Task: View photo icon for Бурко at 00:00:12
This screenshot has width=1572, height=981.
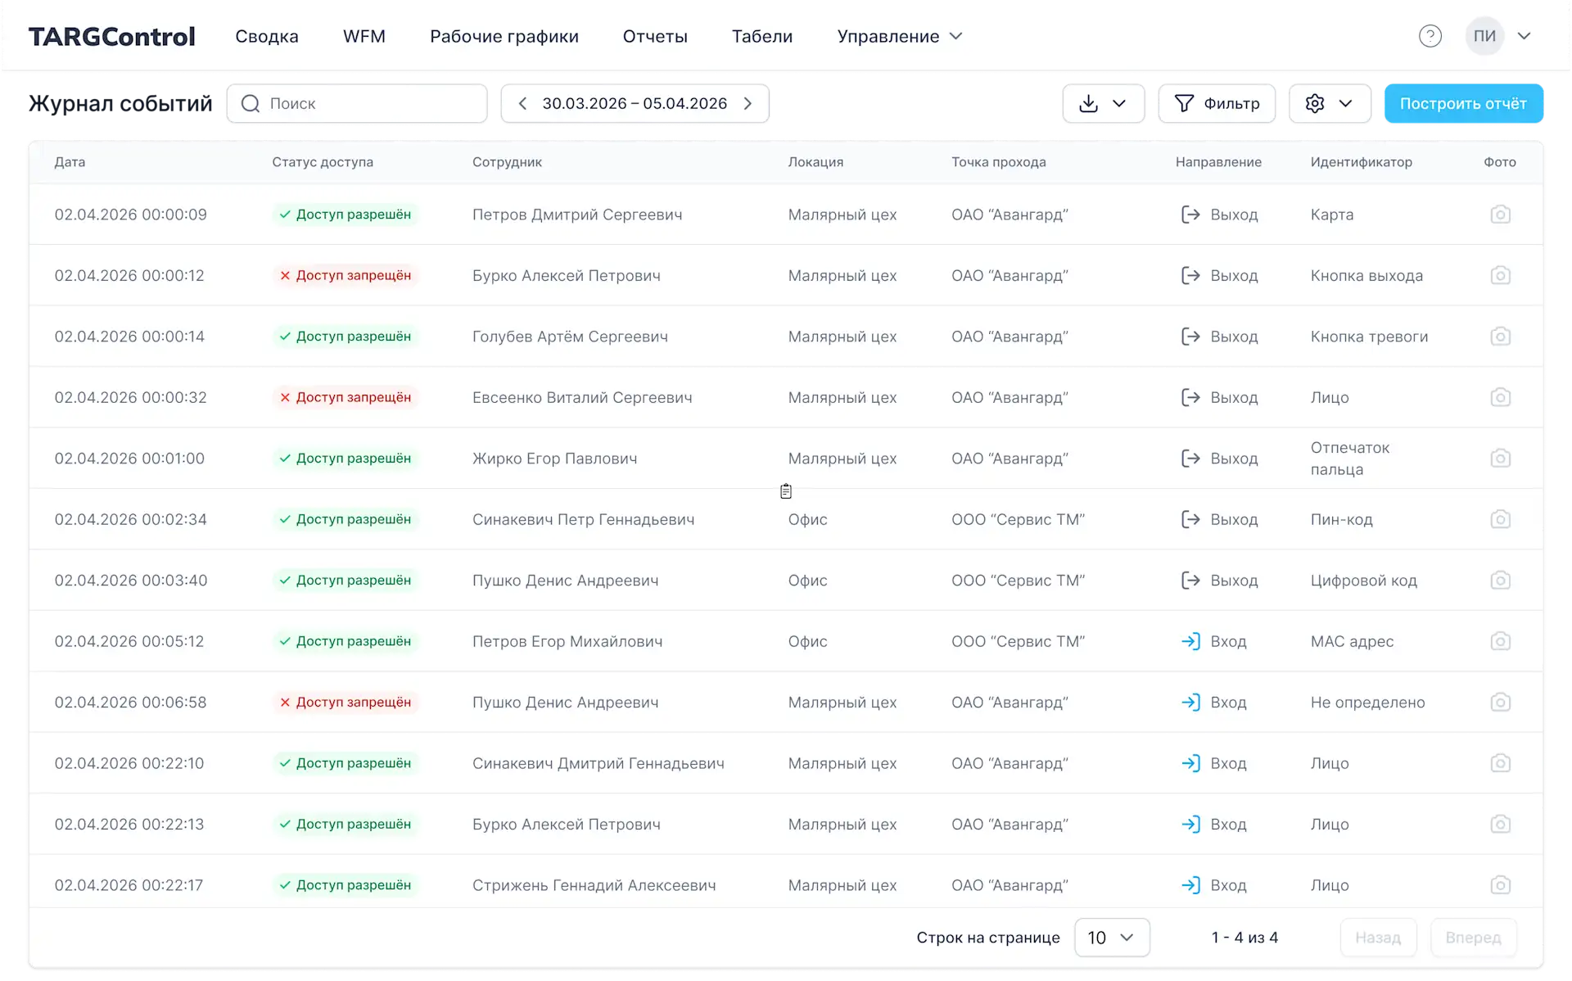Action: [x=1500, y=275]
